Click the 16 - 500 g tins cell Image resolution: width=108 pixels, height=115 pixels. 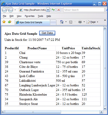[68, 76]
